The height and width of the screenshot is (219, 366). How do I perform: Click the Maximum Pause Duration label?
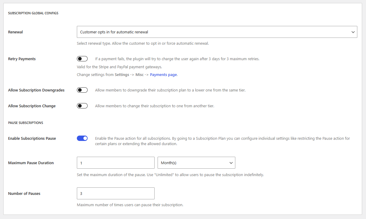(31, 163)
